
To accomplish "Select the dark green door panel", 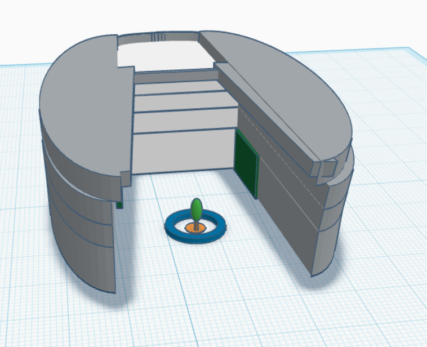I will (246, 163).
